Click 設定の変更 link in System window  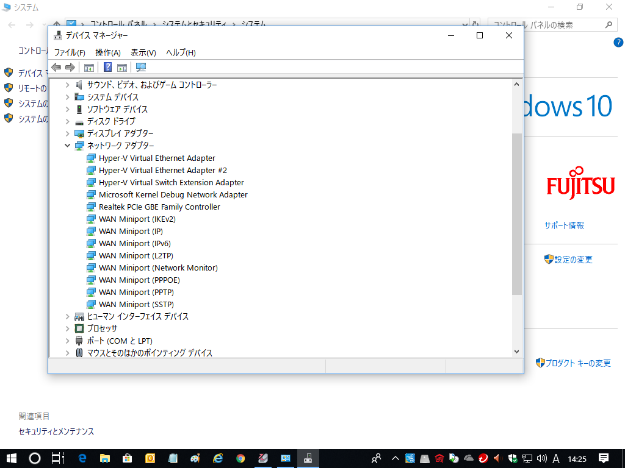573,260
